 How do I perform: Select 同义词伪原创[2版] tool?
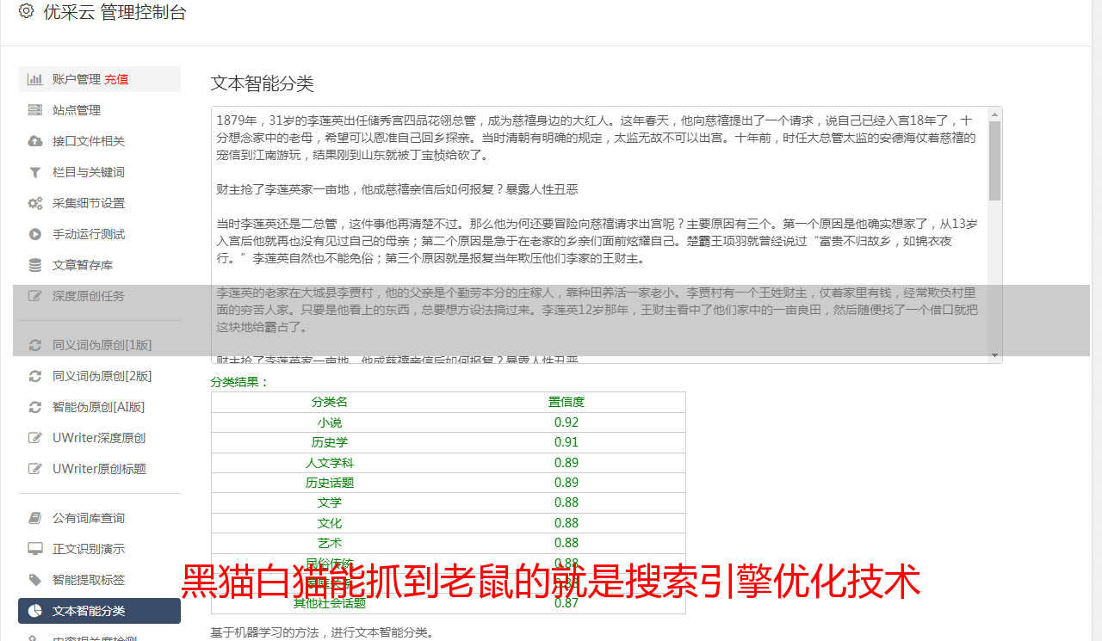click(99, 376)
